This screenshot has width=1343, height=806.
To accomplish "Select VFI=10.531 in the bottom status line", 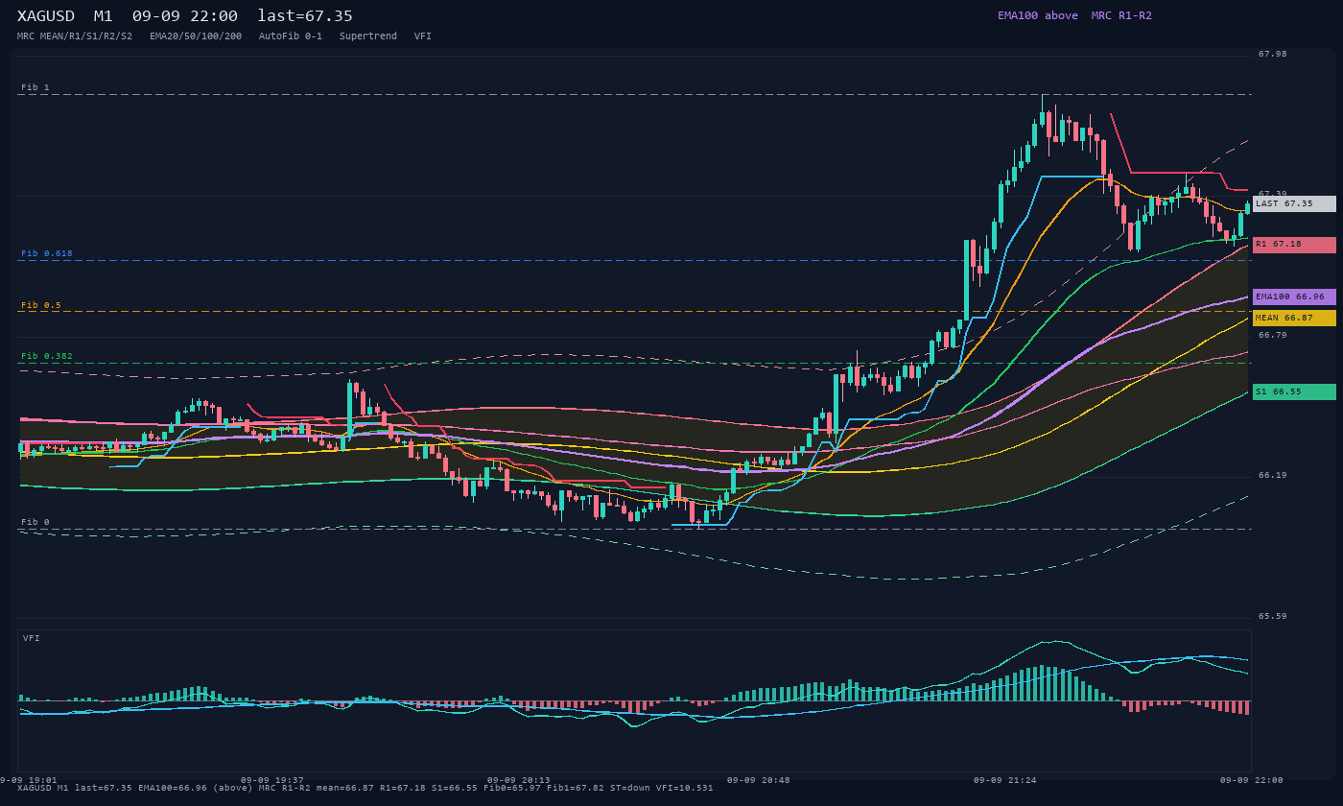I will (685, 788).
